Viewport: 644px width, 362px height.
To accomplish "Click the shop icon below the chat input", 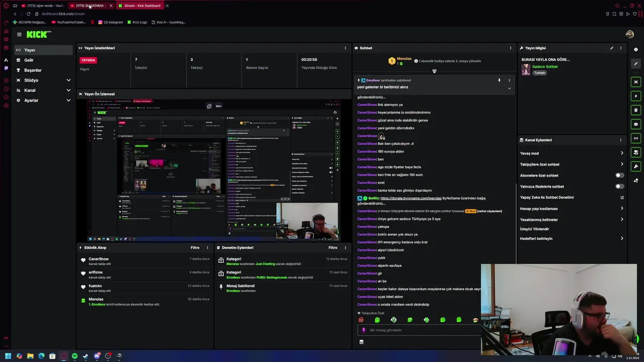I will pos(361,342).
